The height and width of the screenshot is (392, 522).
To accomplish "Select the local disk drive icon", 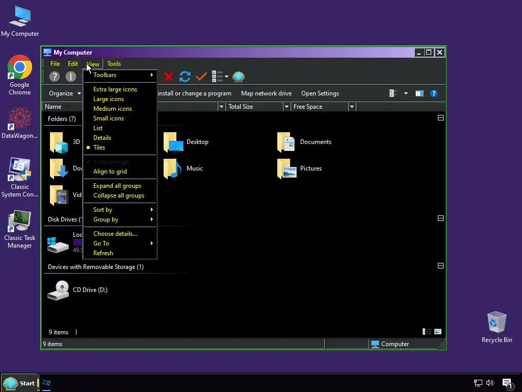I will coord(58,245).
